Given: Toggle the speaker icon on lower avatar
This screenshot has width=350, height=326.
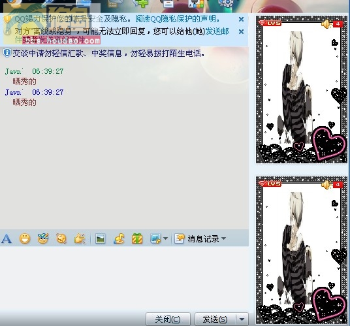Looking at the screenshot, I should click(x=326, y=185).
